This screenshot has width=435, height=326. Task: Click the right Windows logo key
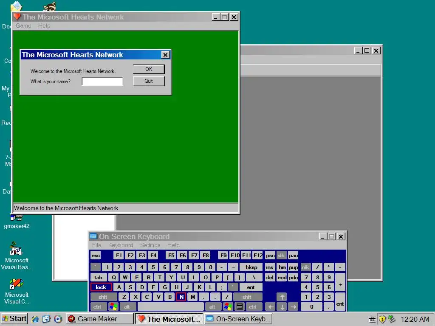point(228,307)
